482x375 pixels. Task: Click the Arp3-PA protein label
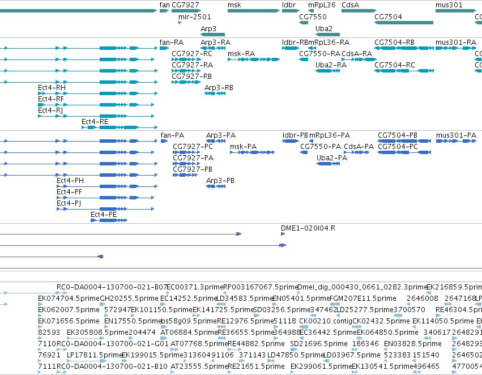221,135
